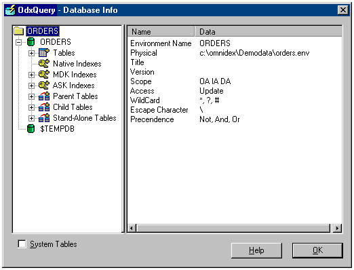
Task: Click the Escape Character row label
Action: point(159,110)
